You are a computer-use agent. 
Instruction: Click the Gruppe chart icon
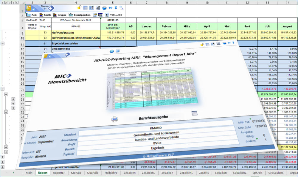55,15
